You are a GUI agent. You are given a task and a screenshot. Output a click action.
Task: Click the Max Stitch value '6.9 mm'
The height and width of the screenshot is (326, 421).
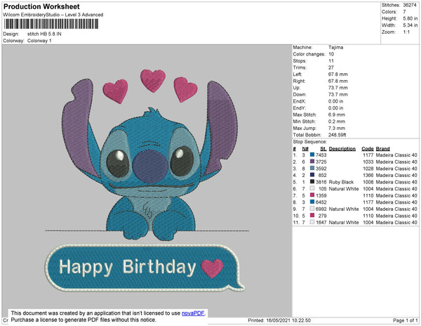click(x=337, y=115)
